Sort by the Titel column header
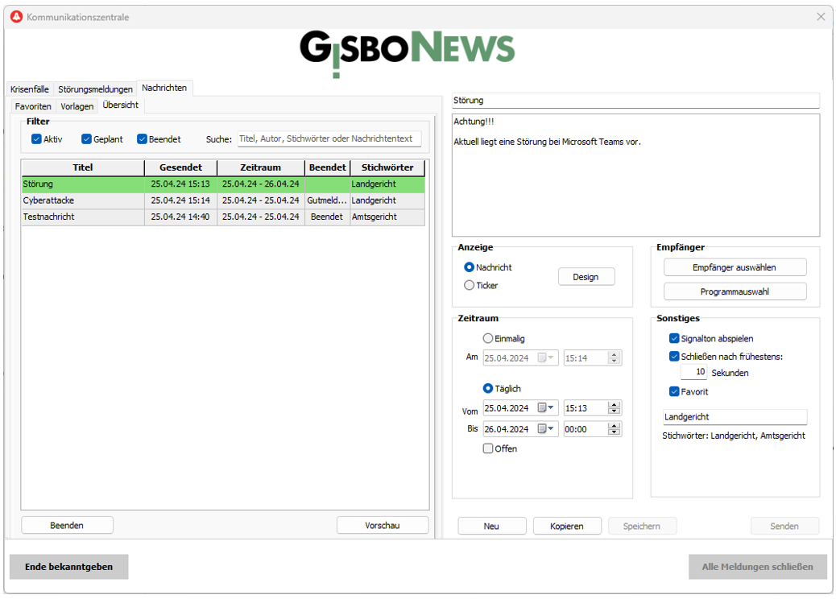 (x=83, y=167)
